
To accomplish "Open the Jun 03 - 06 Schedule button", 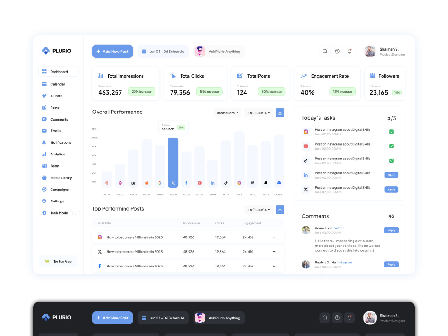I will coord(163,52).
